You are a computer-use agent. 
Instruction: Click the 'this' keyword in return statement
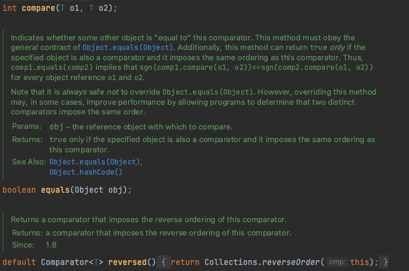click(x=360, y=262)
